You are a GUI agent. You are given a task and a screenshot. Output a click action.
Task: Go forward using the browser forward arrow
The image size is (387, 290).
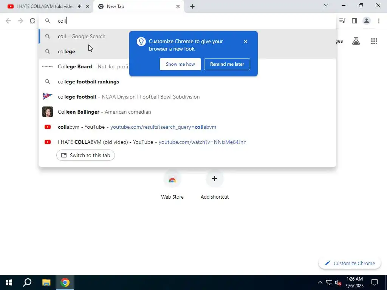20,21
